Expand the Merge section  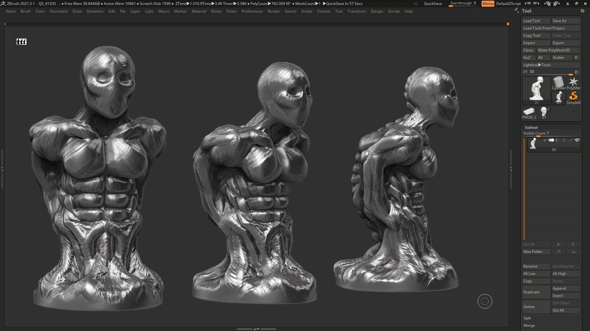pyautogui.click(x=529, y=325)
